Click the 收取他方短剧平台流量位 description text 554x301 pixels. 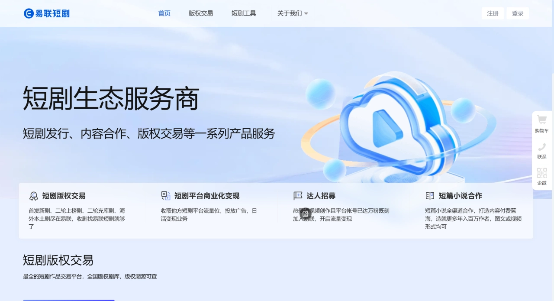tap(209, 215)
